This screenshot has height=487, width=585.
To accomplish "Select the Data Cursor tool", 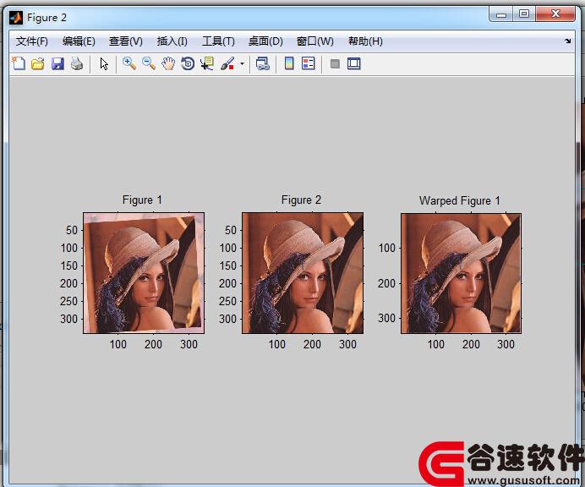I will coord(207,63).
